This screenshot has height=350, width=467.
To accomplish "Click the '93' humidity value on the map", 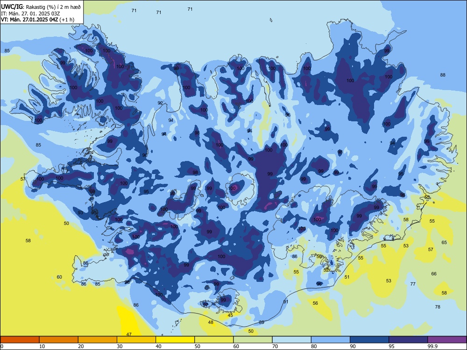I will point(80,212).
